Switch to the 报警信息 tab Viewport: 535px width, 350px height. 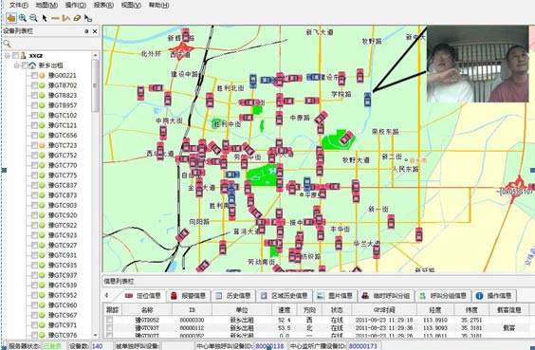(x=189, y=295)
